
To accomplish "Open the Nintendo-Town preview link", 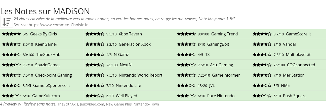I will (x=146, y=104).
